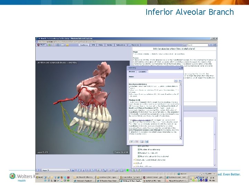Open the Movies tab
Image resolution: width=249 pixels, height=186 pixels.
click(x=110, y=45)
